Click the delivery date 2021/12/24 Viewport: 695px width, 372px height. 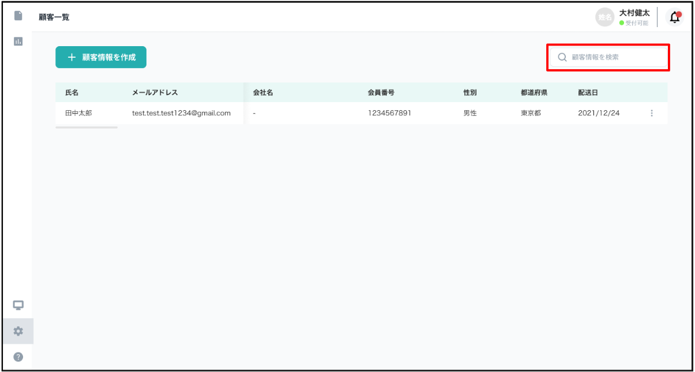599,113
